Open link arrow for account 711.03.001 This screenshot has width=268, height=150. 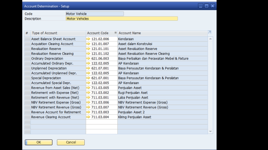88,97
